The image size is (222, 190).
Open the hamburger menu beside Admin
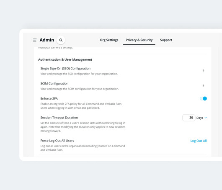click(x=35, y=40)
